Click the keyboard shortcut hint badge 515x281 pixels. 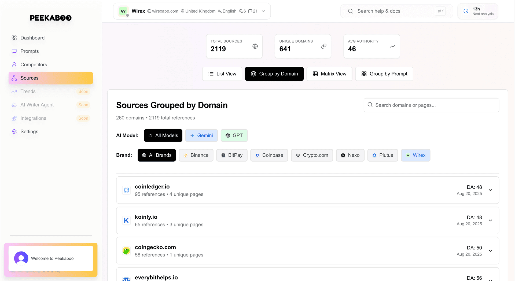click(440, 11)
